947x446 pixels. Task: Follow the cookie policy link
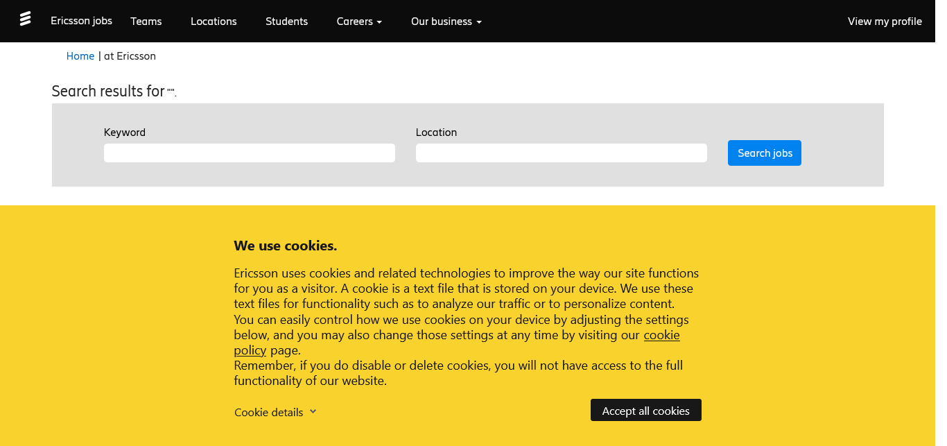pyautogui.click(x=661, y=336)
